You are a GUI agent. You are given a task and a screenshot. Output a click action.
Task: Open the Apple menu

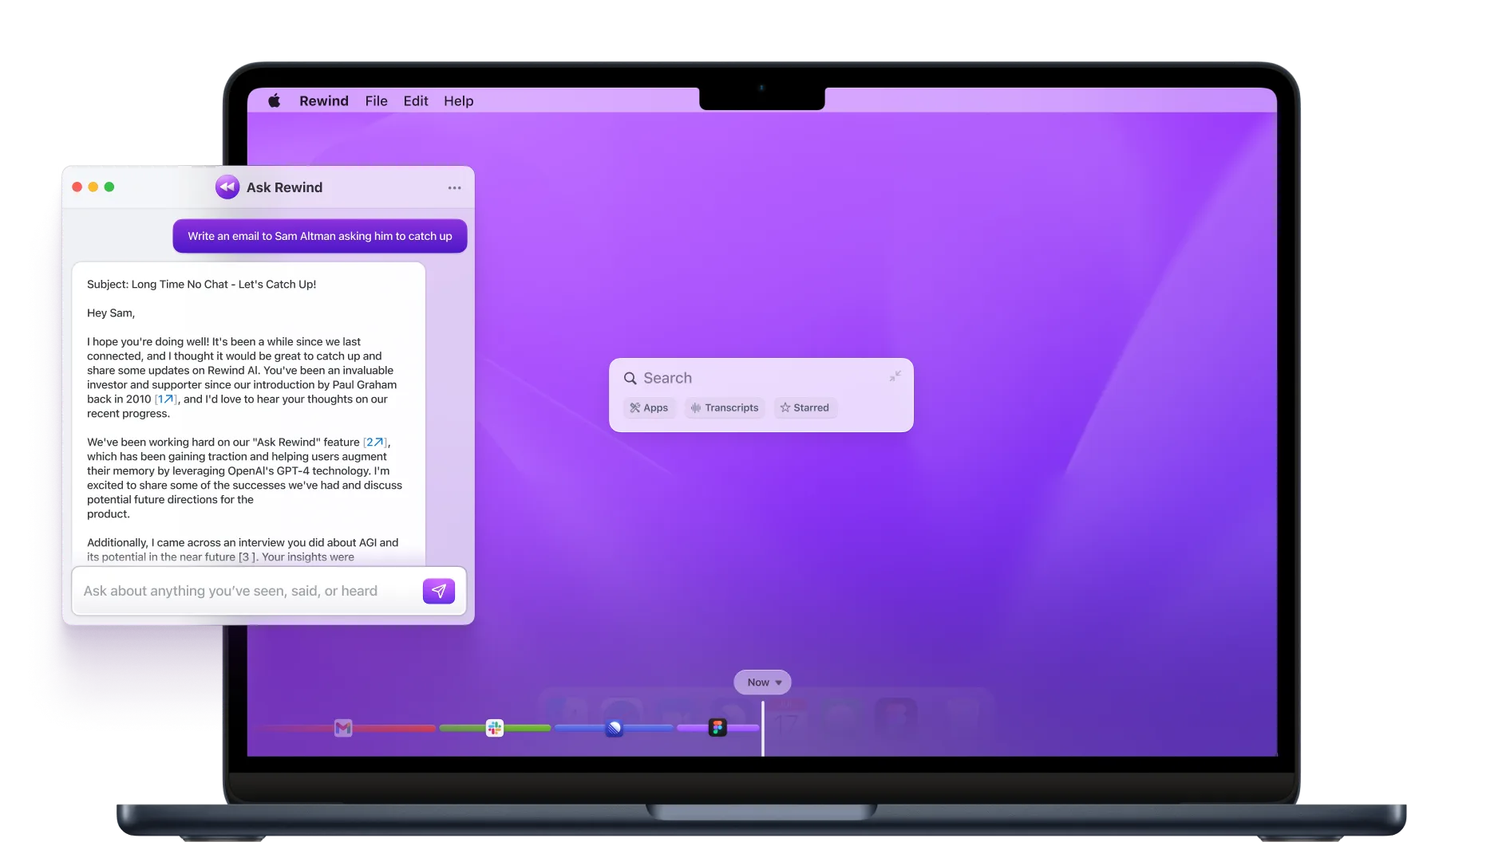[274, 100]
